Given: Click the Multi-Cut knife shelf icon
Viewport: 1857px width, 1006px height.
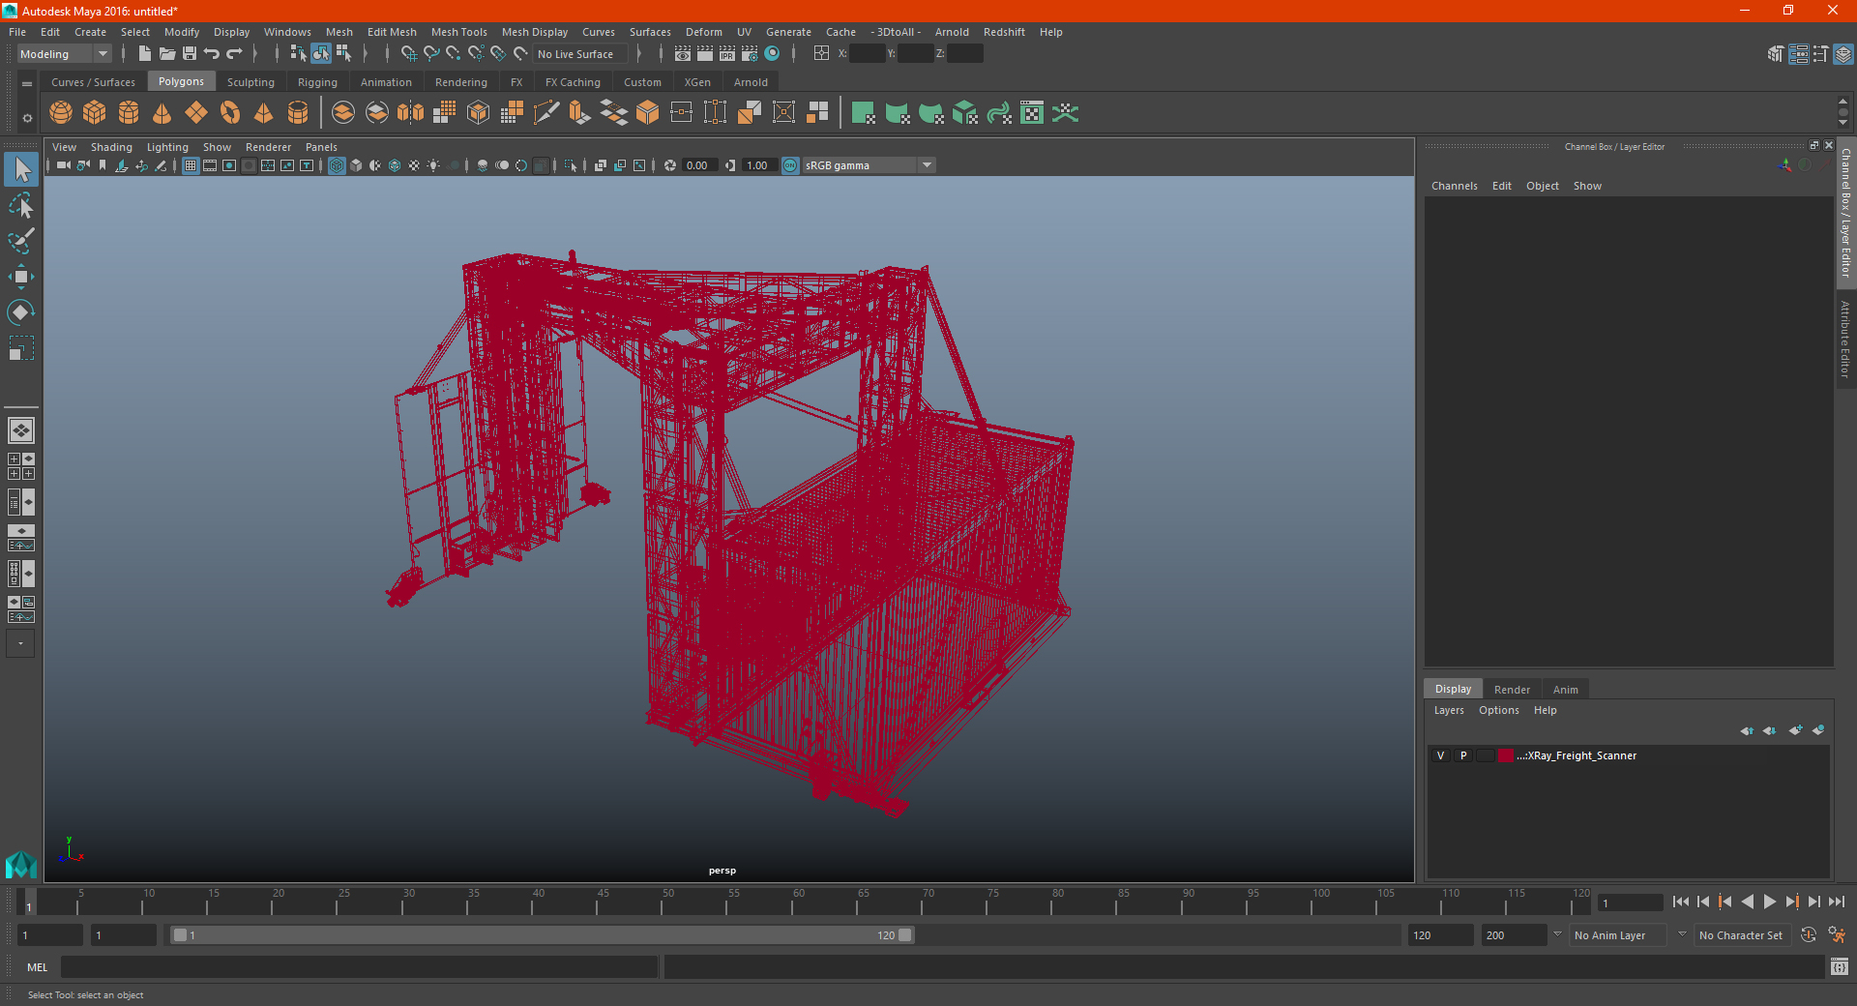Looking at the screenshot, I should pyautogui.click(x=546, y=113).
